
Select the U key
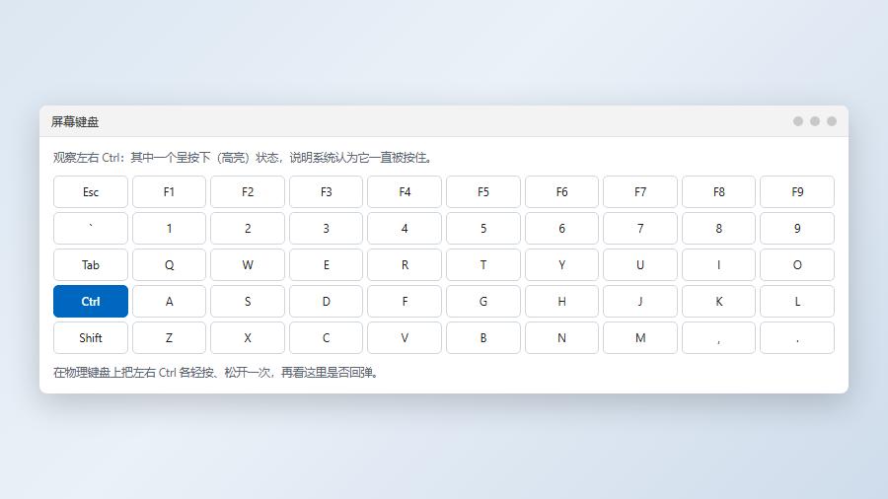pyautogui.click(x=640, y=264)
